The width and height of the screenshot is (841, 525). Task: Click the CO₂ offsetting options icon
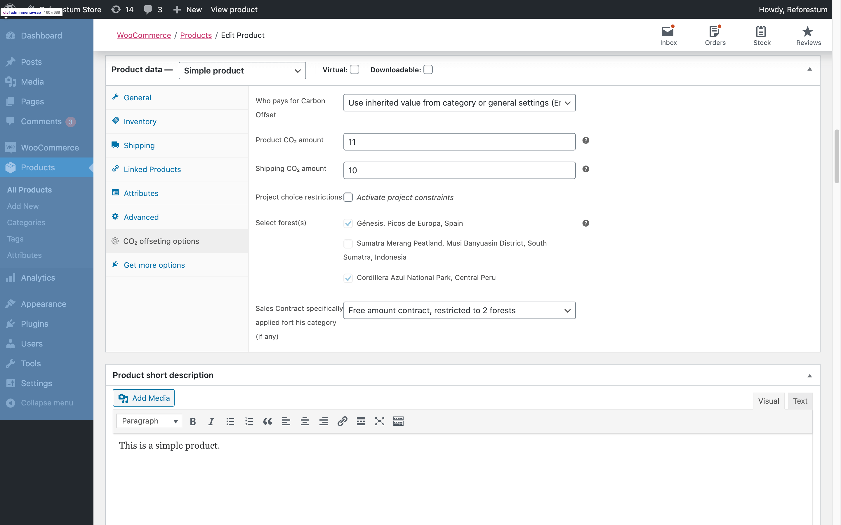pyautogui.click(x=115, y=240)
